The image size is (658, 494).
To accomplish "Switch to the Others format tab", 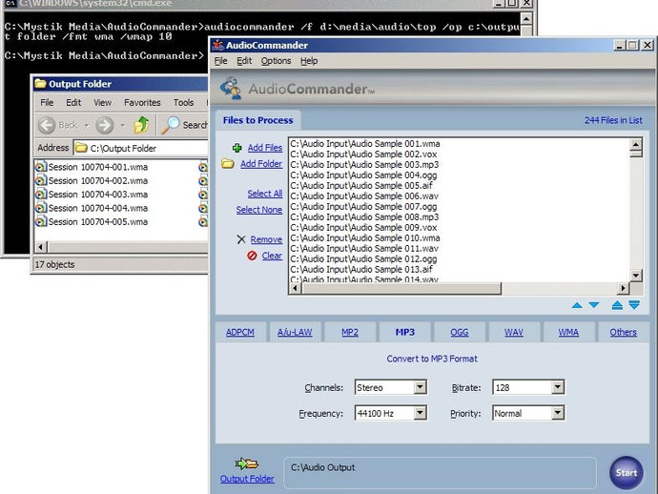I will pyautogui.click(x=623, y=332).
